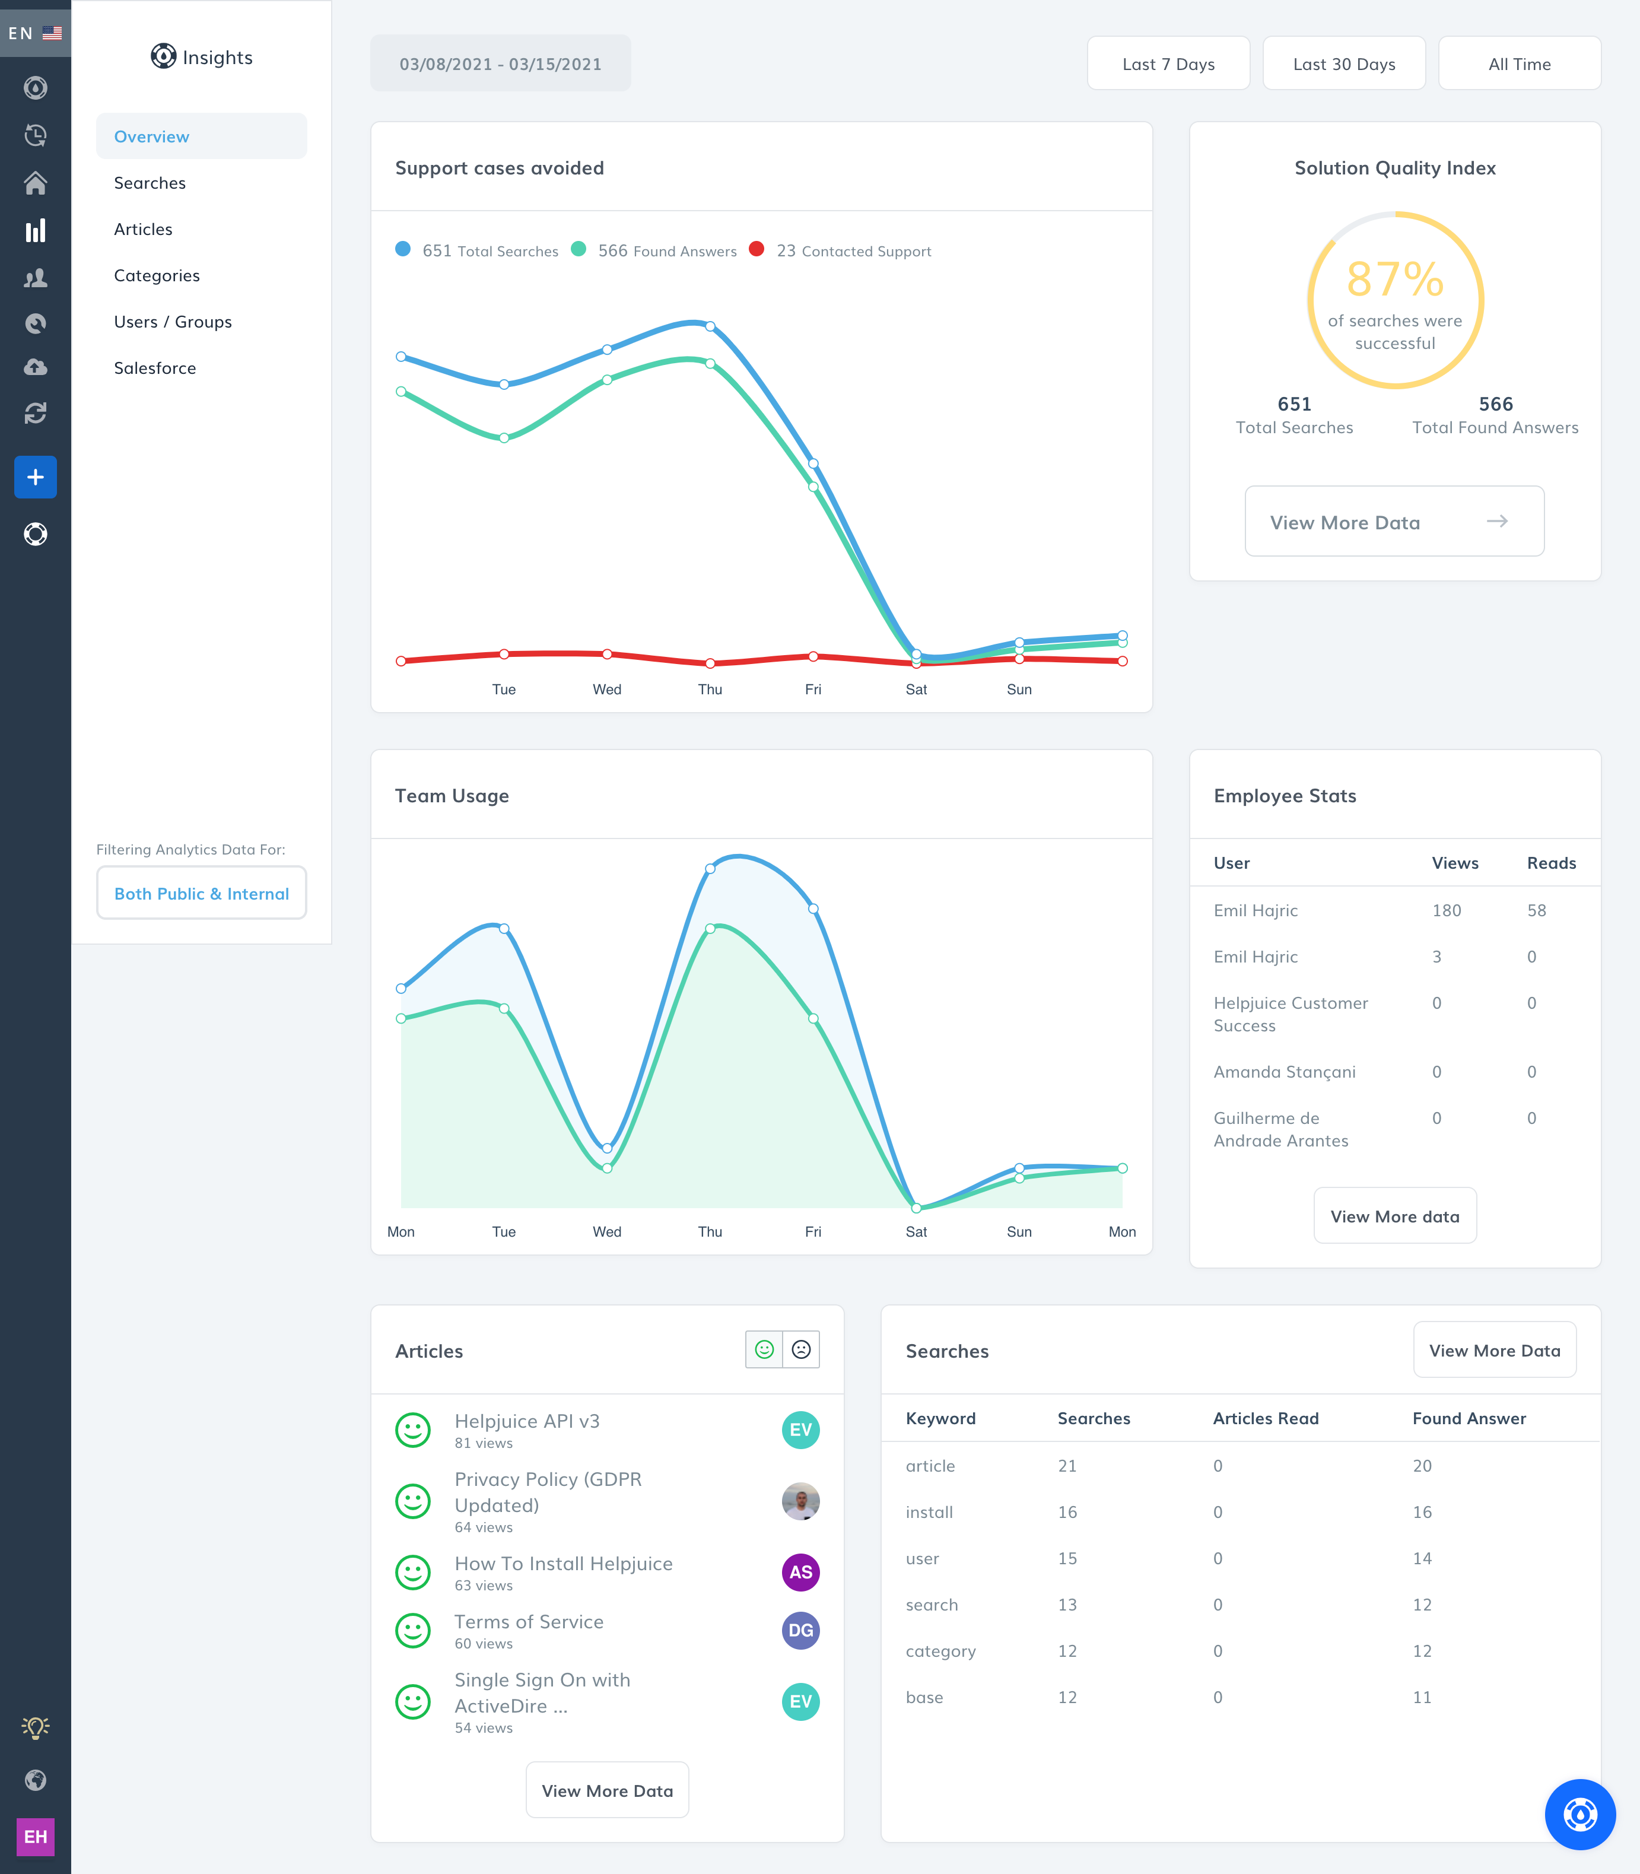Toggle the sad face articles filter
The height and width of the screenshot is (1874, 1640).
[x=801, y=1349]
